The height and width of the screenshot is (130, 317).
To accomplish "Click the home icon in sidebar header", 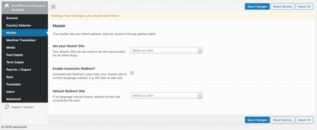I will tap(7, 6).
